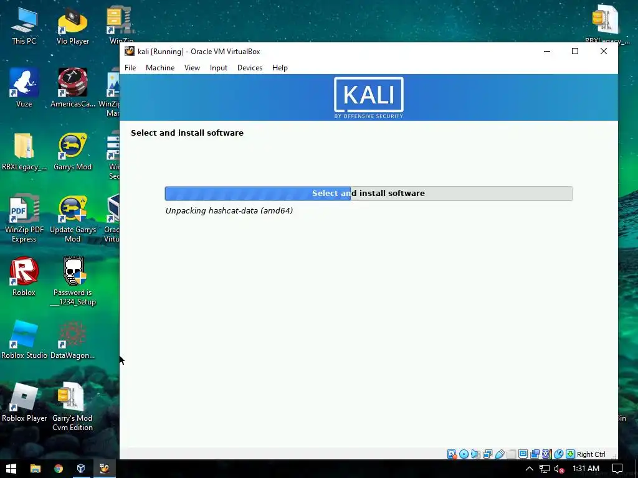Click the running kali VM taskbar button
638x478 pixels.
tap(105, 469)
